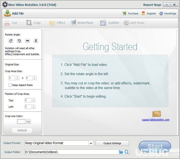The image size is (180, 159).
Task: Click the Start button
Action: coord(155,146)
